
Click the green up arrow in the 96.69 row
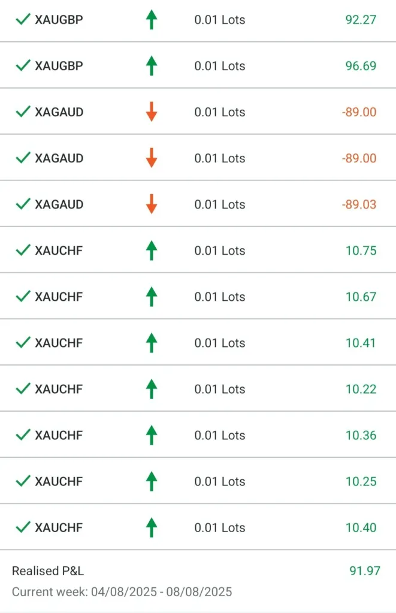tap(152, 66)
